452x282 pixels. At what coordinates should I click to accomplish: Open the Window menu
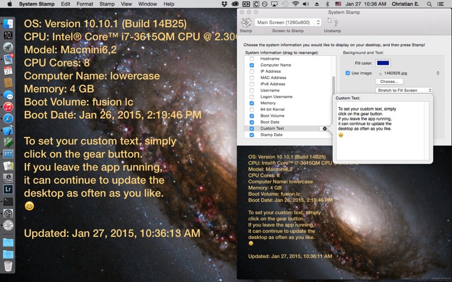click(x=147, y=4)
